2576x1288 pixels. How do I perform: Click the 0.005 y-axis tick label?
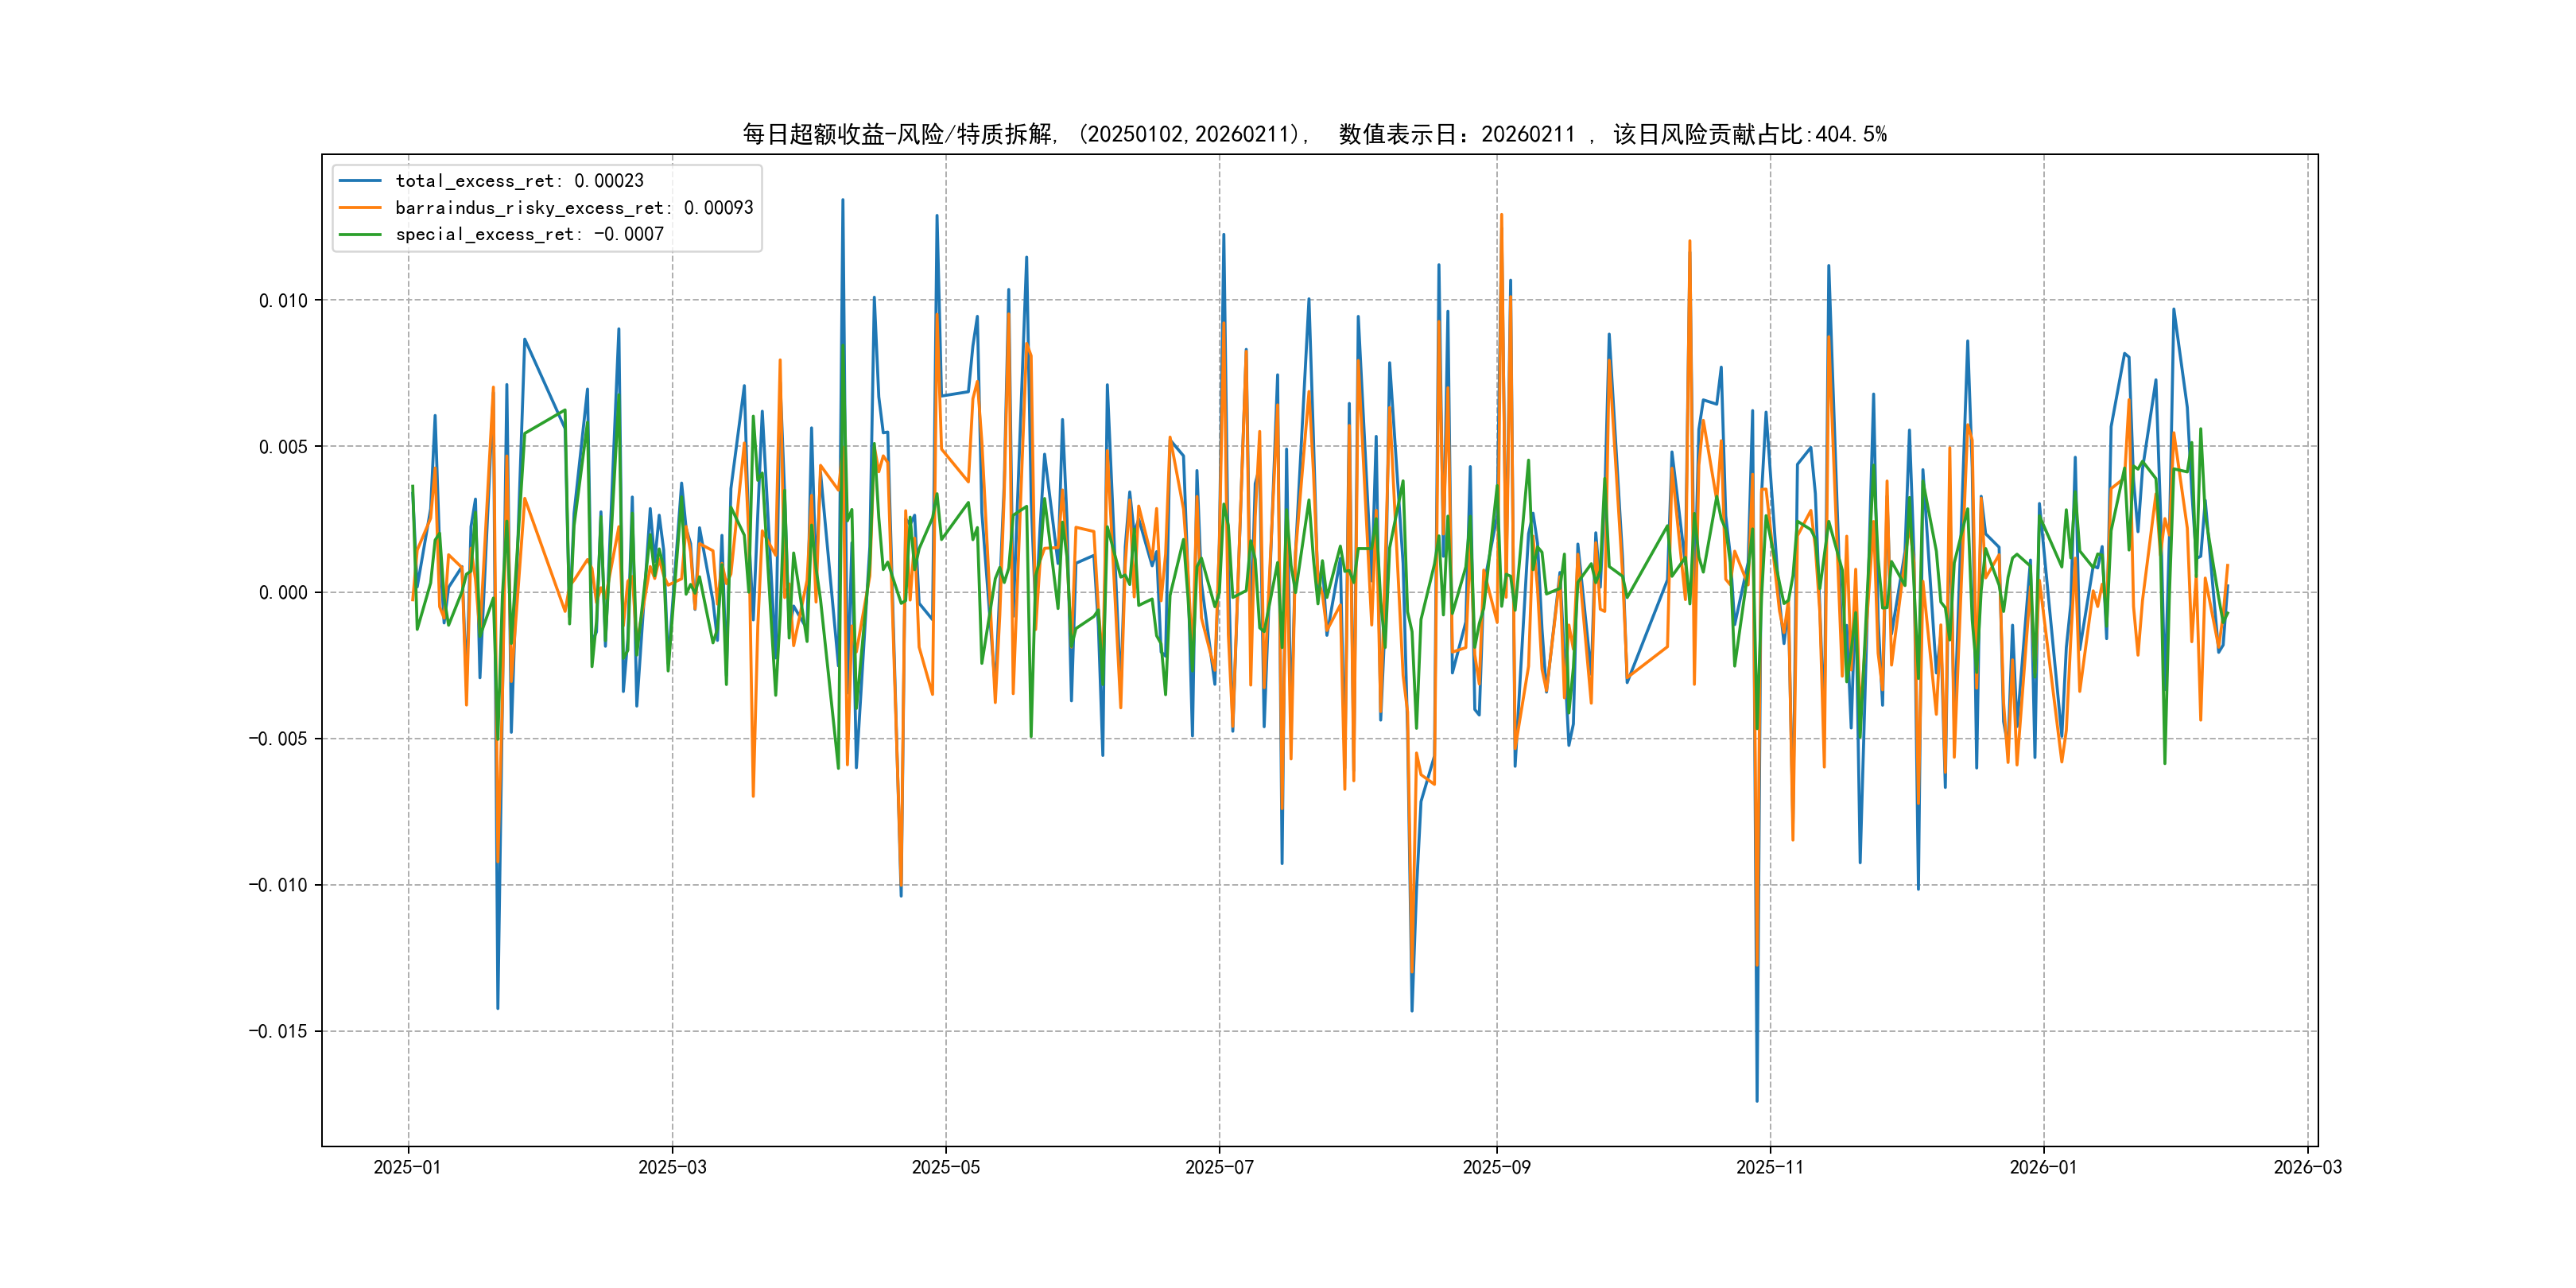(283, 447)
